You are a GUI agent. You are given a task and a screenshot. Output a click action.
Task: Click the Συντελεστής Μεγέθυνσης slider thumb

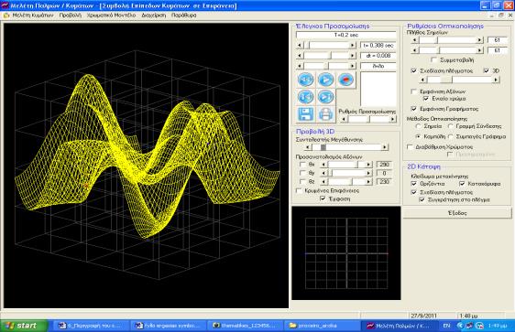[323, 147]
